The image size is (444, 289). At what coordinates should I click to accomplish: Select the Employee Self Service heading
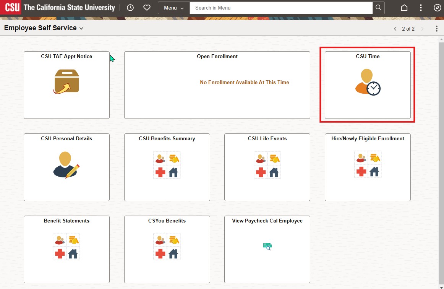39,28
